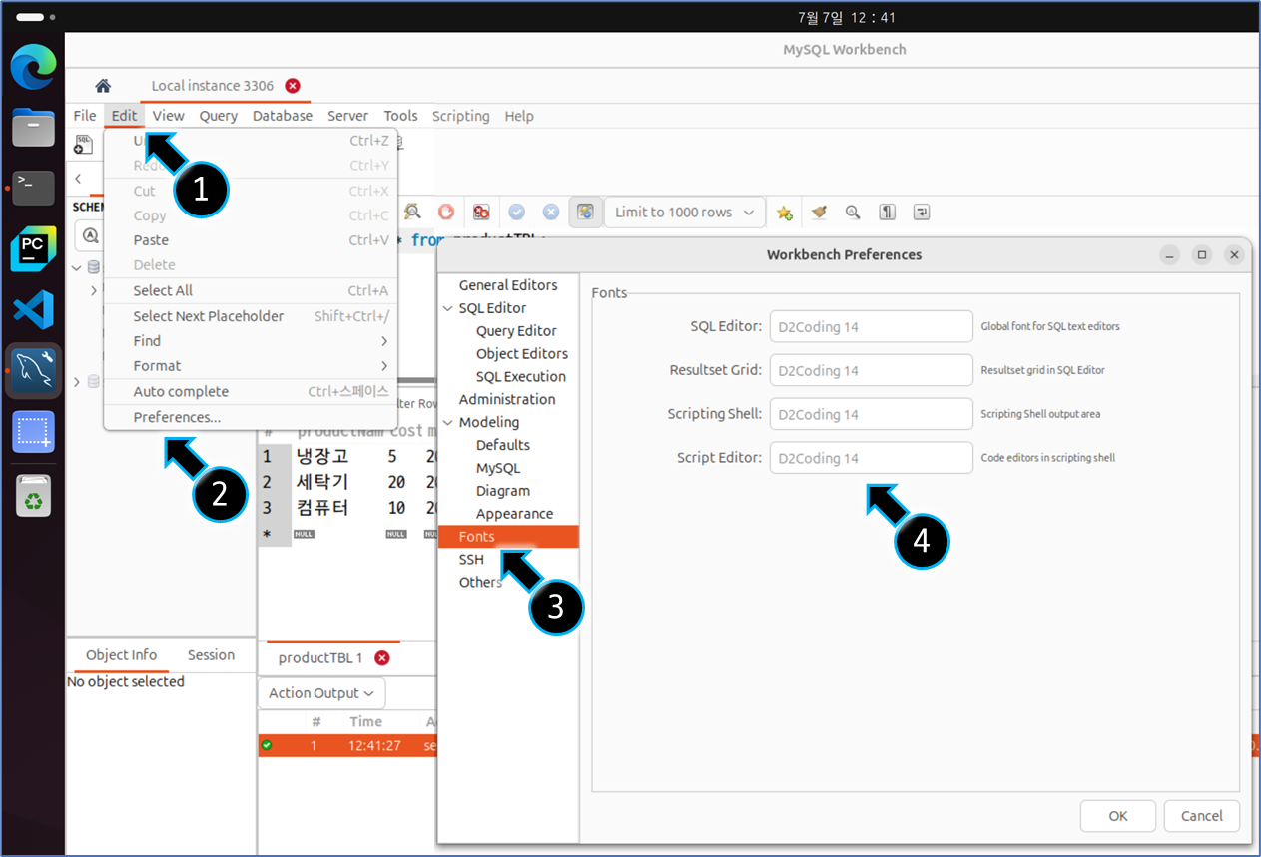Select General Editors in preferences tree

tap(508, 285)
